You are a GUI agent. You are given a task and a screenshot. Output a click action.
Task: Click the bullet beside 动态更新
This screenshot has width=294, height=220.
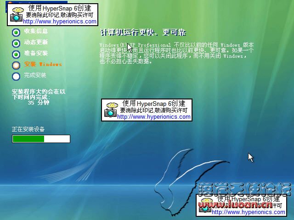pos(16,44)
